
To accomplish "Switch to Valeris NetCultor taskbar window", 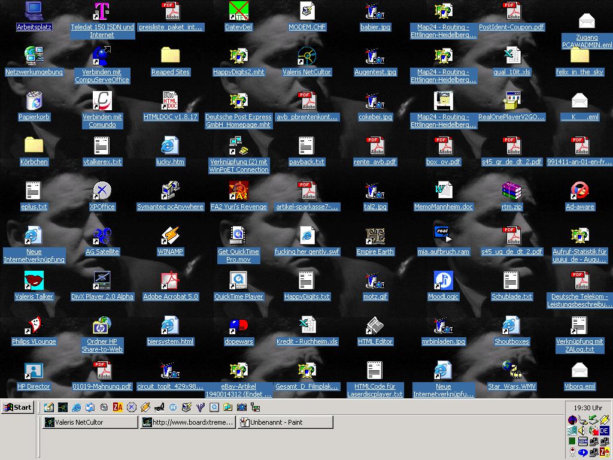I will point(90,422).
